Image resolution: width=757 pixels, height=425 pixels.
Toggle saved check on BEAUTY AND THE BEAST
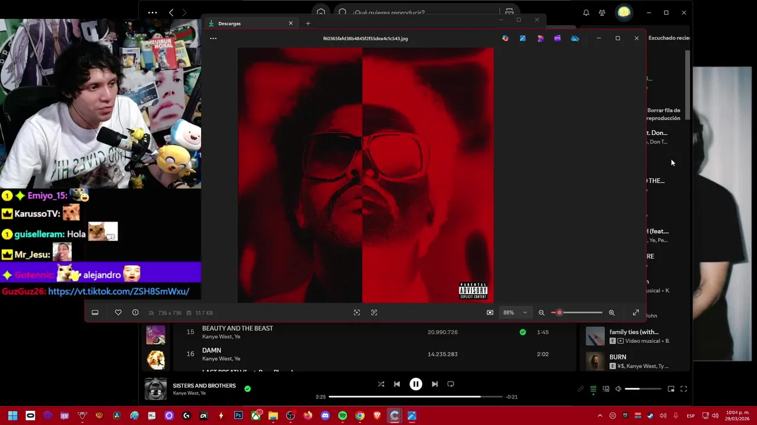[x=523, y=332]
